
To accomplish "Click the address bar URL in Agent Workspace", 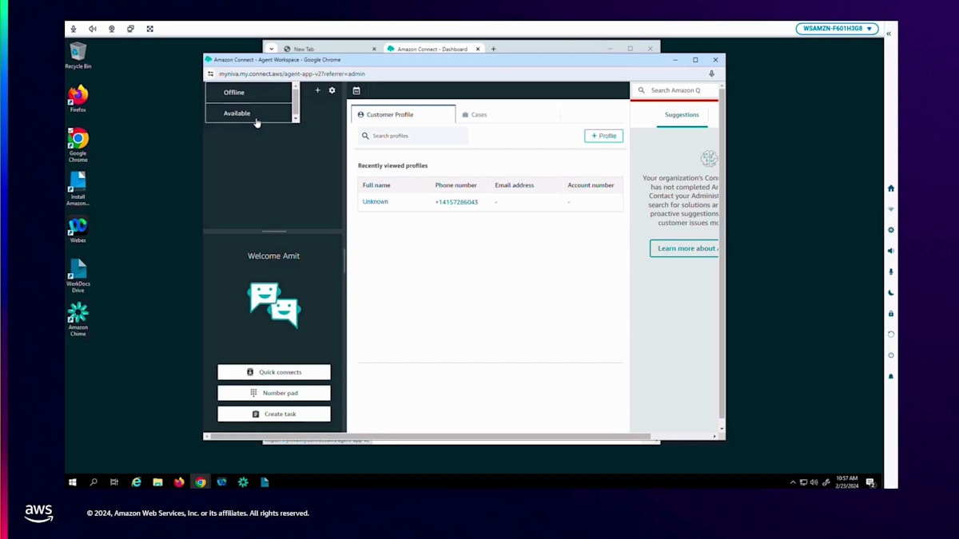I will (292, 73).
